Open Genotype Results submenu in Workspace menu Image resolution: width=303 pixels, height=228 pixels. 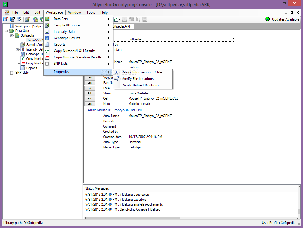78,38
